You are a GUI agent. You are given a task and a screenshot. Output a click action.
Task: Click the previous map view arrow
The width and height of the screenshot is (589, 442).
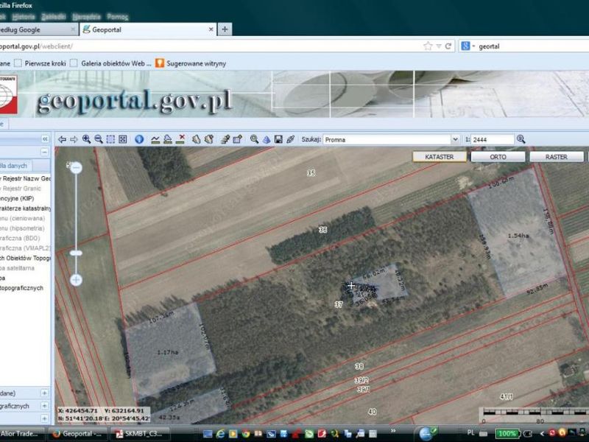[x=63, y=139]
